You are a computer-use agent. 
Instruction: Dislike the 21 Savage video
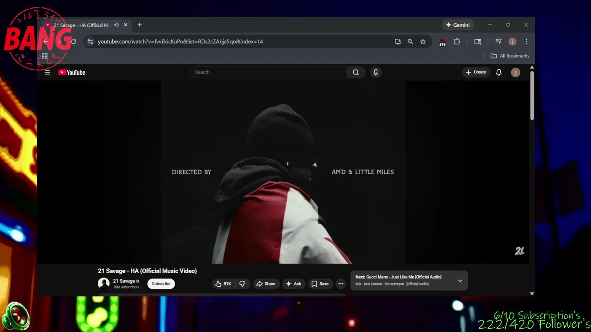pyautogui.click(x=242, y=284)
